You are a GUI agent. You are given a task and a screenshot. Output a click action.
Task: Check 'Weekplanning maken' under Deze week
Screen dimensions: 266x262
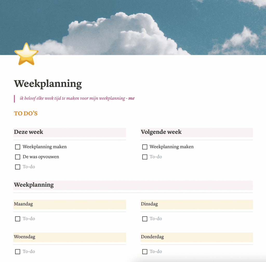[x=18, y=147]
